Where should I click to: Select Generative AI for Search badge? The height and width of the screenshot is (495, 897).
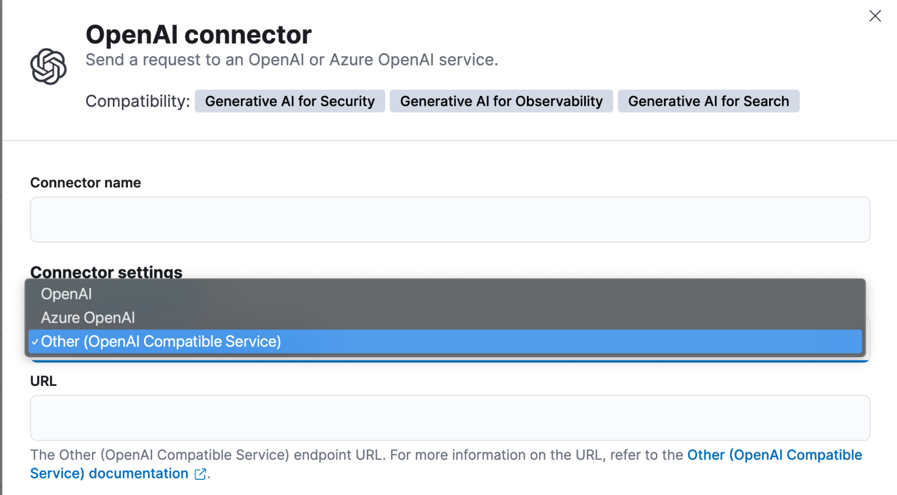click(709, 101)
